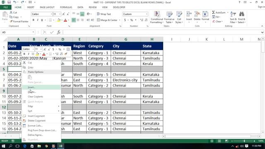Select row 12 header
This screenshot has height=149, width=265.
(4, 107)
